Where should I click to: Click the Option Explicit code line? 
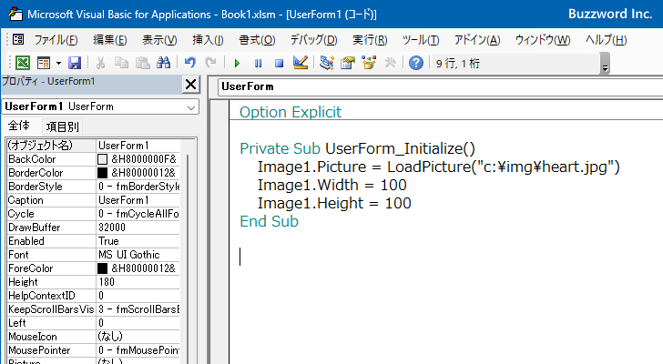(291, 112)
